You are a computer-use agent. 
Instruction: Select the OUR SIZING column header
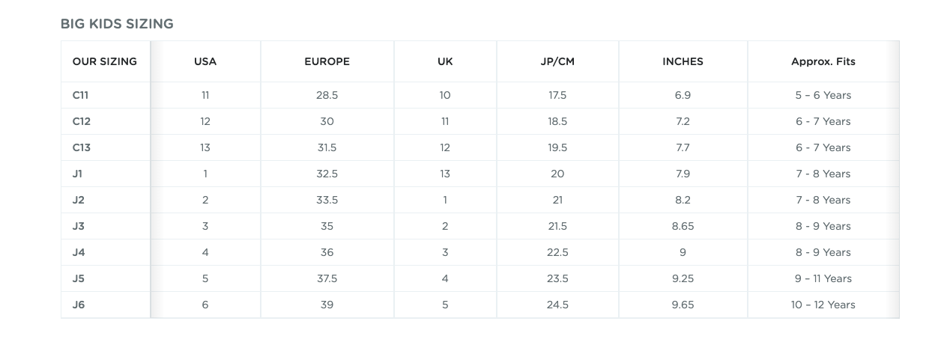[x=105, y=61]
